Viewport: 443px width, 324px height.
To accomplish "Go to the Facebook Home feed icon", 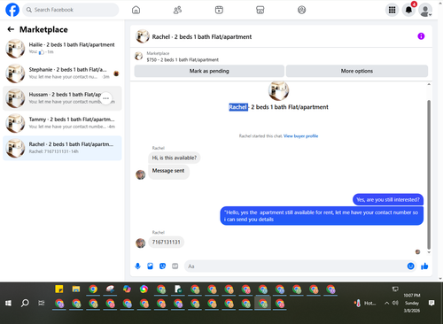I will point(136,10).
